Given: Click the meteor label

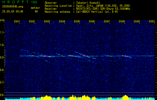Looking at the screenshot, I should pos(35,8).
